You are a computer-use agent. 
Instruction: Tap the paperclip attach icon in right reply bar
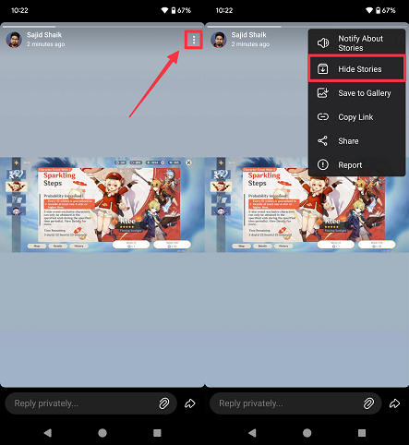[368, 403]
